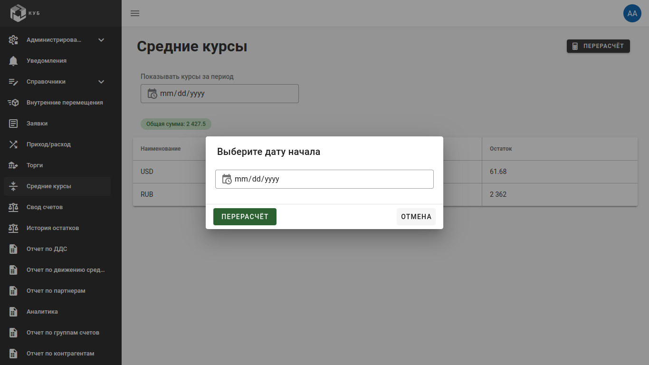Screen dimensions: 649x365
Task: Click the Приход/расход shuffle icon
Action: tap(13, 144)
